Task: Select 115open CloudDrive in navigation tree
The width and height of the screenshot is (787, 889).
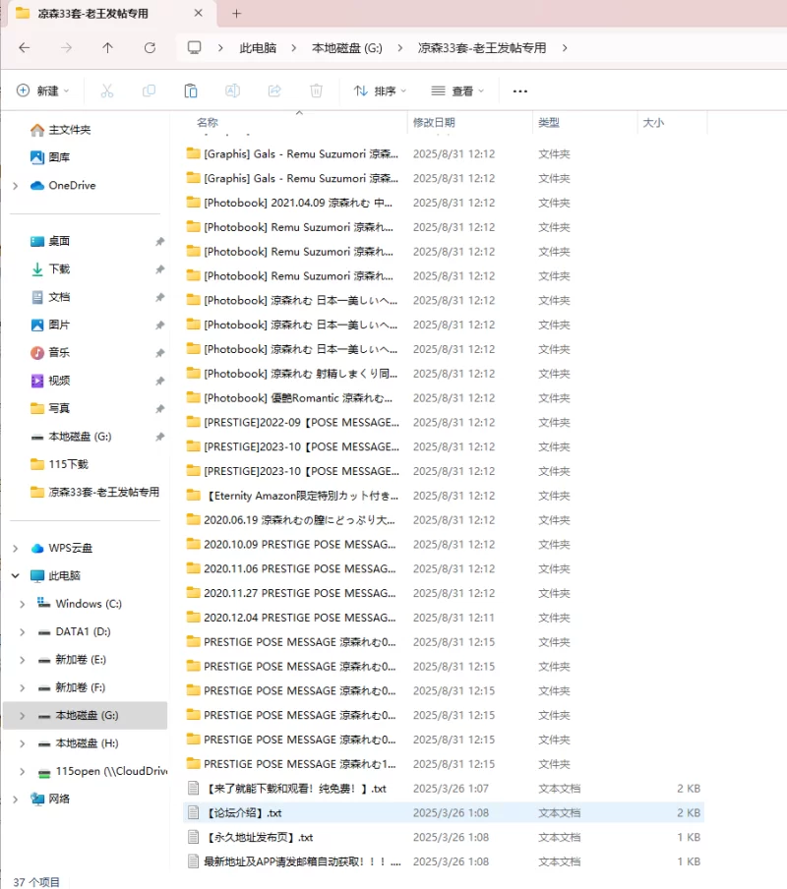Action: pos(111,771)
